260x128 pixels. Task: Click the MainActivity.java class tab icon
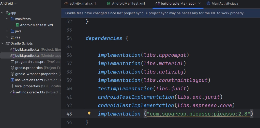208,4
